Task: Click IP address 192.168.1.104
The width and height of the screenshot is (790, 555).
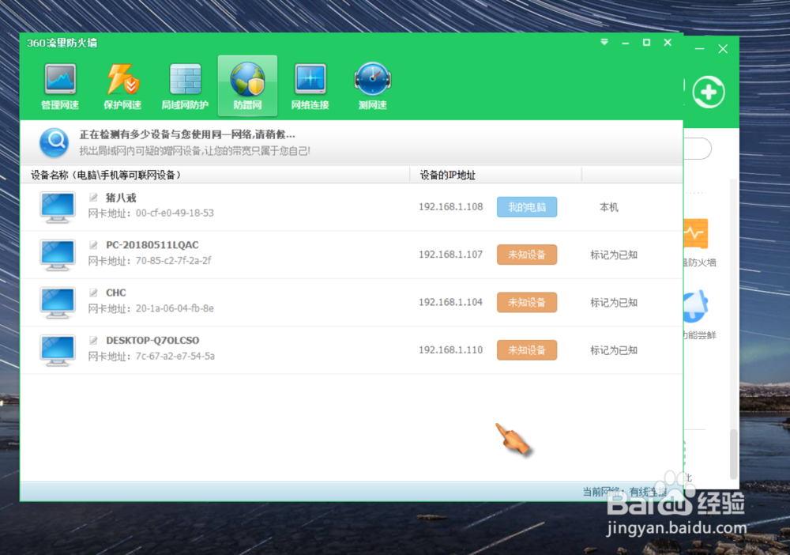Action: 450,302
